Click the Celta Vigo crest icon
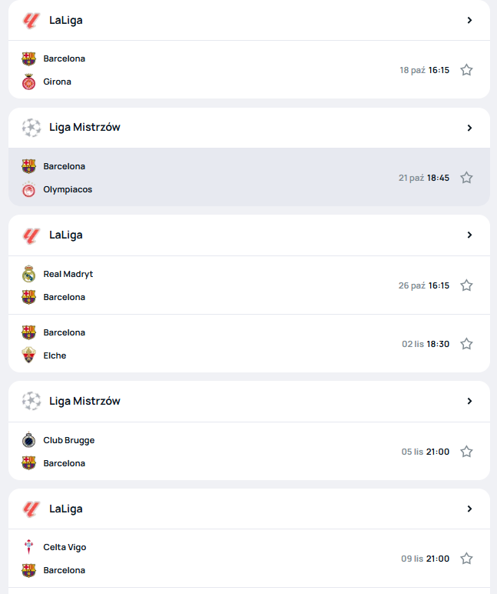 pos(29,547)
